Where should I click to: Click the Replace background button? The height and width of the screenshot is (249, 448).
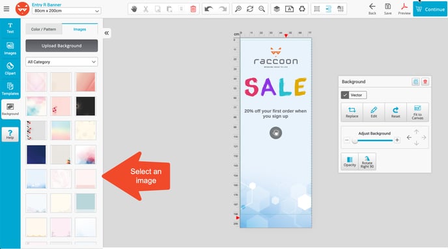352,112
